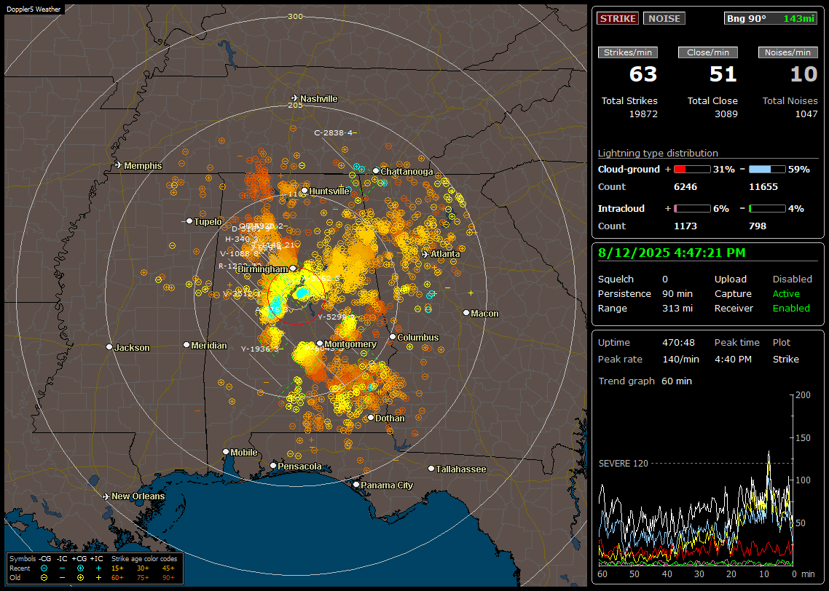Click the Meridian city marker dot
Viewport: 829px width, 591px height.
click(x=186, y=345)
